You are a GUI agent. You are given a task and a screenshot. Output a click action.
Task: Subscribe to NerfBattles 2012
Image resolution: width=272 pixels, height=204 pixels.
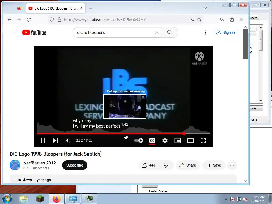coord(75,165)
